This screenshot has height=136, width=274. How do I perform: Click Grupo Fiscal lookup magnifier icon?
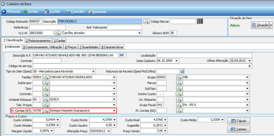point(179,105)
